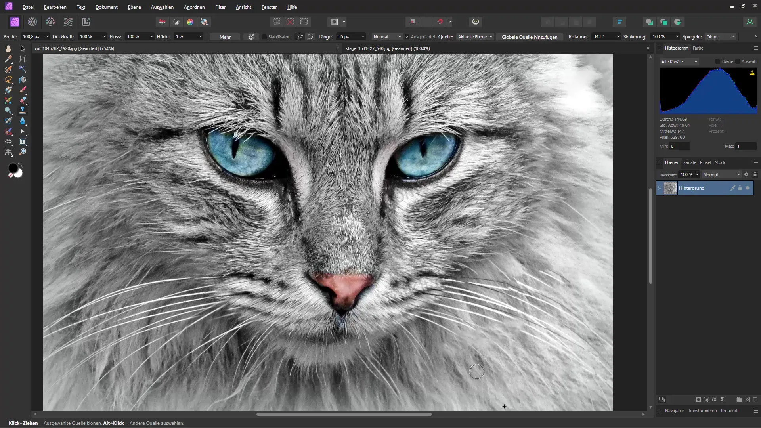Select the Blur (water drop) tool
Screen dimensions: 761x428
[x=23, y=121]
